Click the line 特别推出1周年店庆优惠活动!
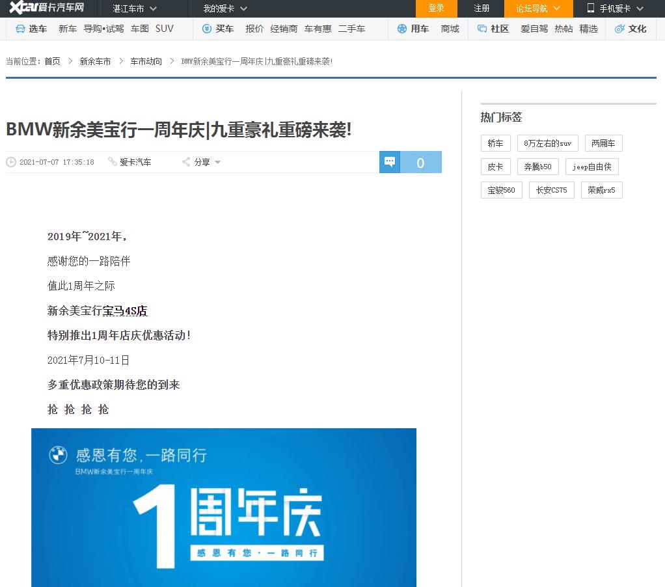This screenshot has height=587, width=665. tap(119, 336)
